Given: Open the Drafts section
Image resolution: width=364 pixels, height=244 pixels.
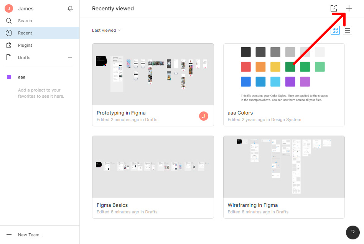Looking at the screenshot, I should pos(24,57).
